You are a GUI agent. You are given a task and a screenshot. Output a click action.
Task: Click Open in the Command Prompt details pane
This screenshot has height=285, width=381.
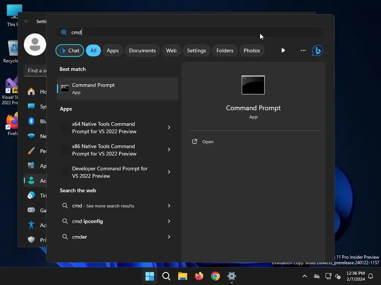click(x=208, y=142)
